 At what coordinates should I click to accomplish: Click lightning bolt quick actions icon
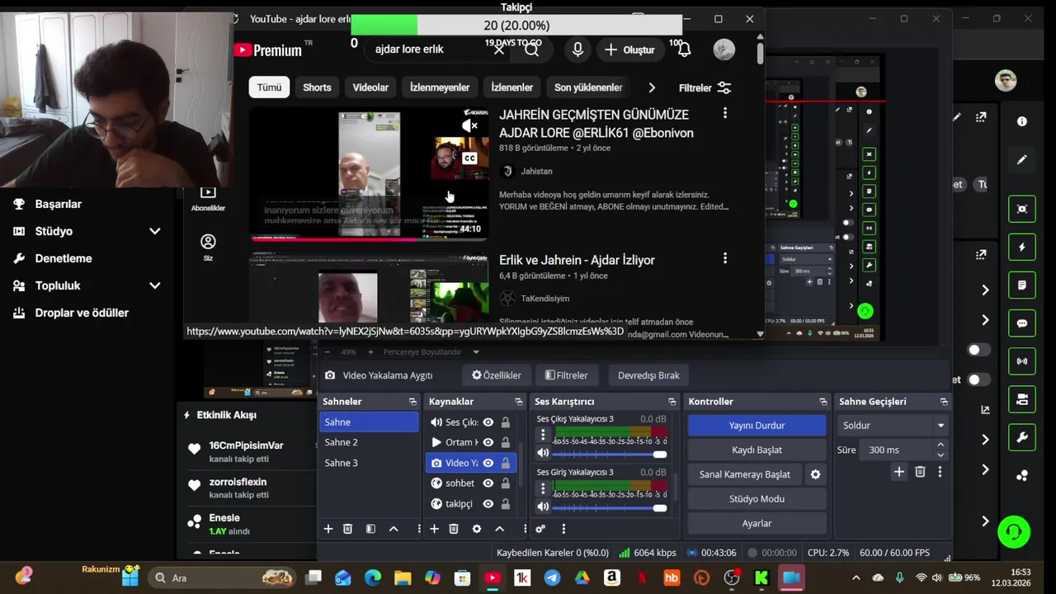coord(1022,247)
